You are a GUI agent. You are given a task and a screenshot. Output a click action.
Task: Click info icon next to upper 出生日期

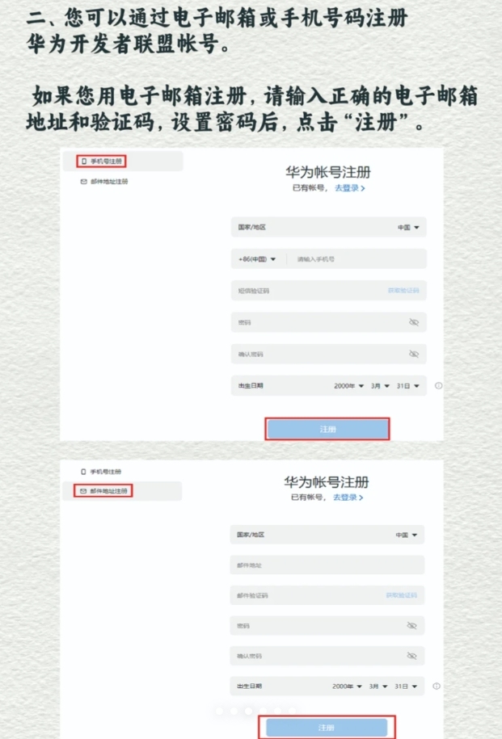click(439, 385)
